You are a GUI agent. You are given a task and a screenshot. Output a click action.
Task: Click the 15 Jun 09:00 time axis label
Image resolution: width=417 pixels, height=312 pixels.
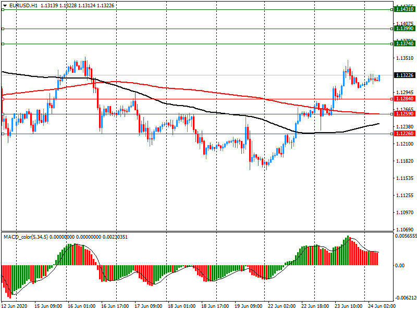48,306
